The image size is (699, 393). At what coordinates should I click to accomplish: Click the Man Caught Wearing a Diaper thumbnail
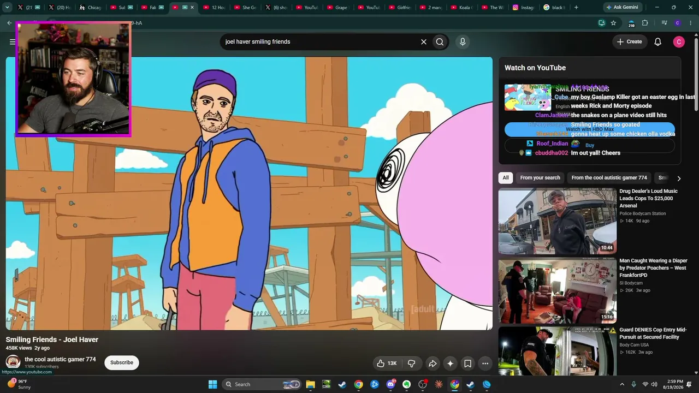point(558,291)
